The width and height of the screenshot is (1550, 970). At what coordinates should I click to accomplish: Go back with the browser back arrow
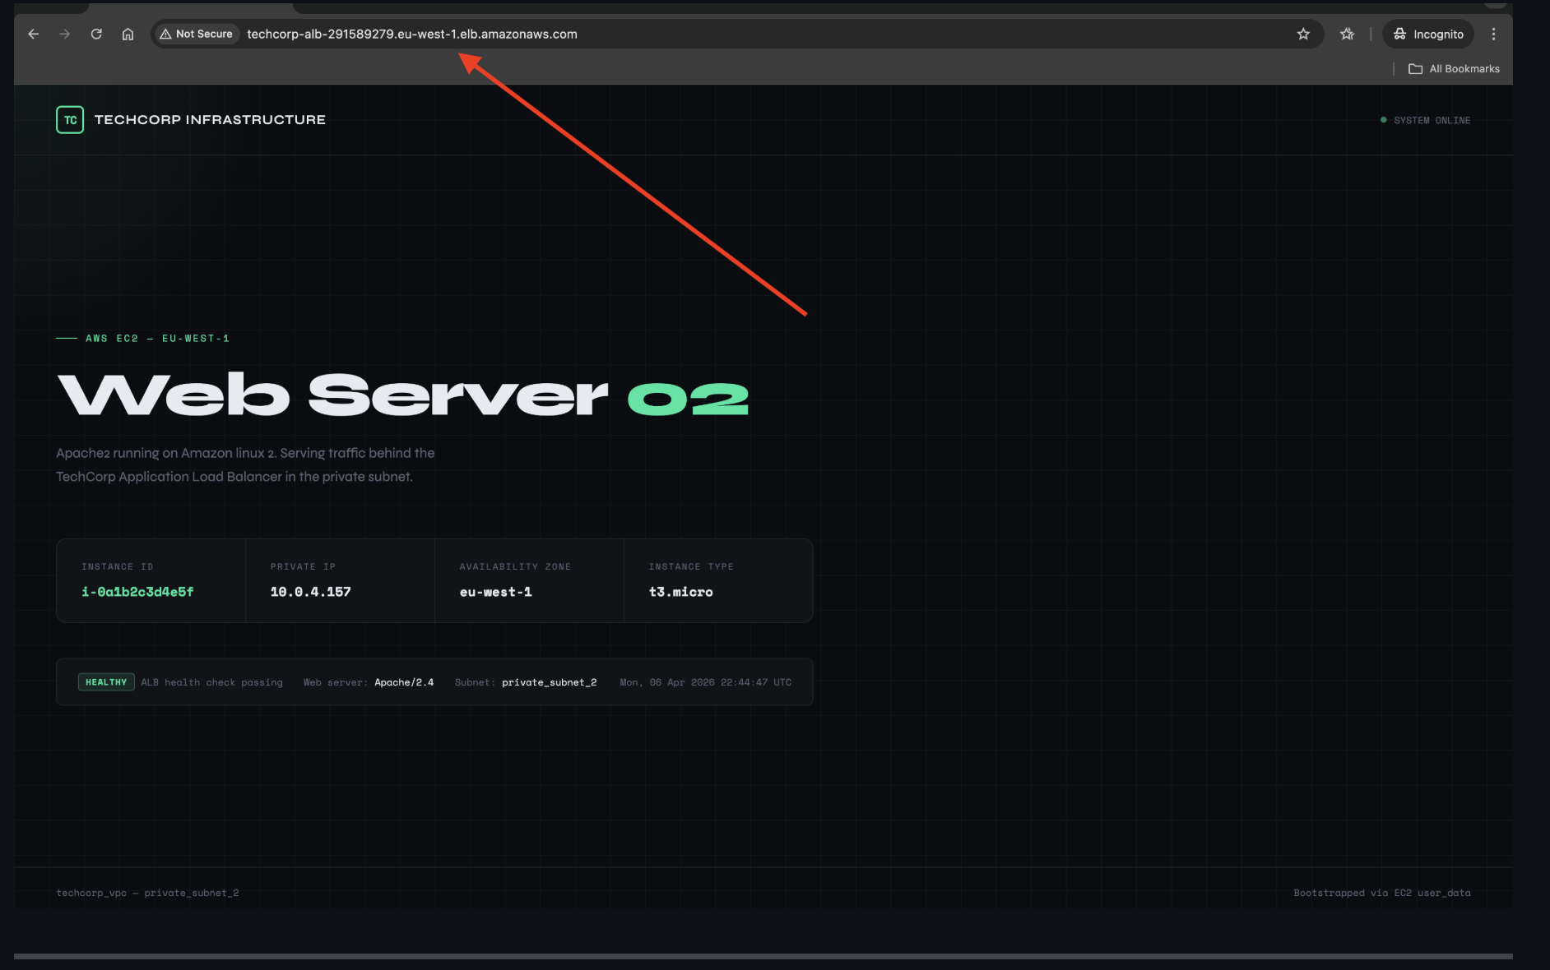34,35
